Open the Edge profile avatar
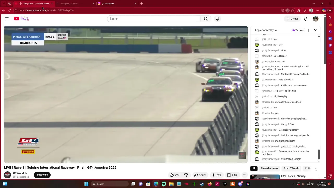The height and width of the screenshot is (188, 334). pos(311,10)
